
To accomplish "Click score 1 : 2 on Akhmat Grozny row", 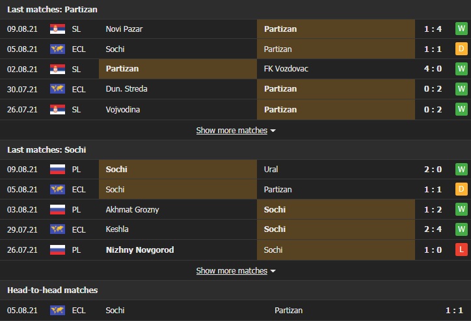I will pyautogui.click(x=433, y=209).
